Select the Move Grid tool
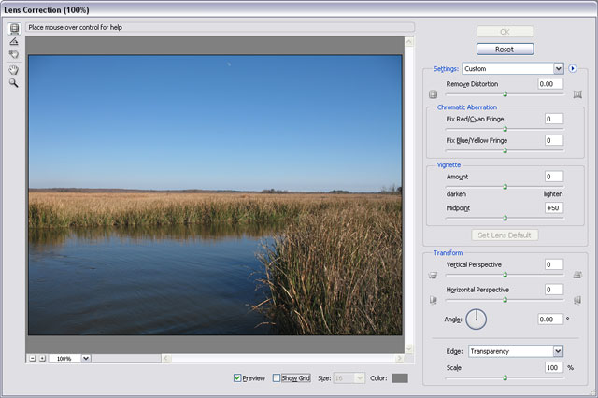 click(x=14, y=54)
